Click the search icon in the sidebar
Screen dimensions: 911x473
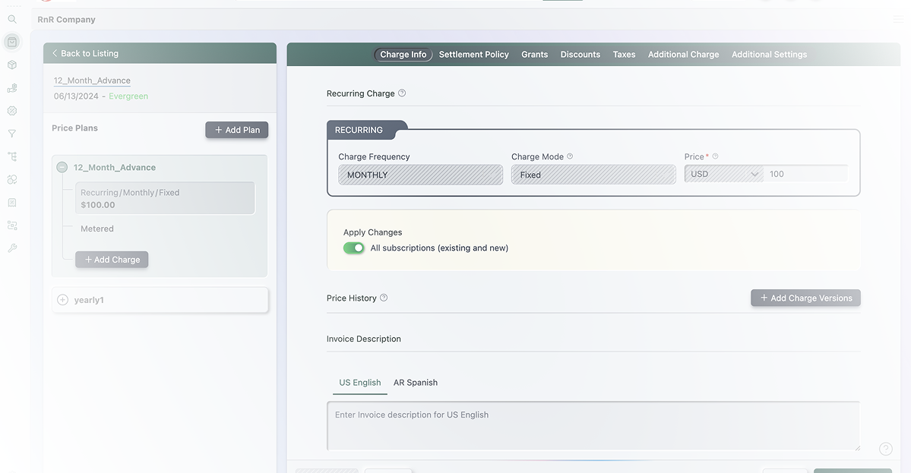(12, 19)
